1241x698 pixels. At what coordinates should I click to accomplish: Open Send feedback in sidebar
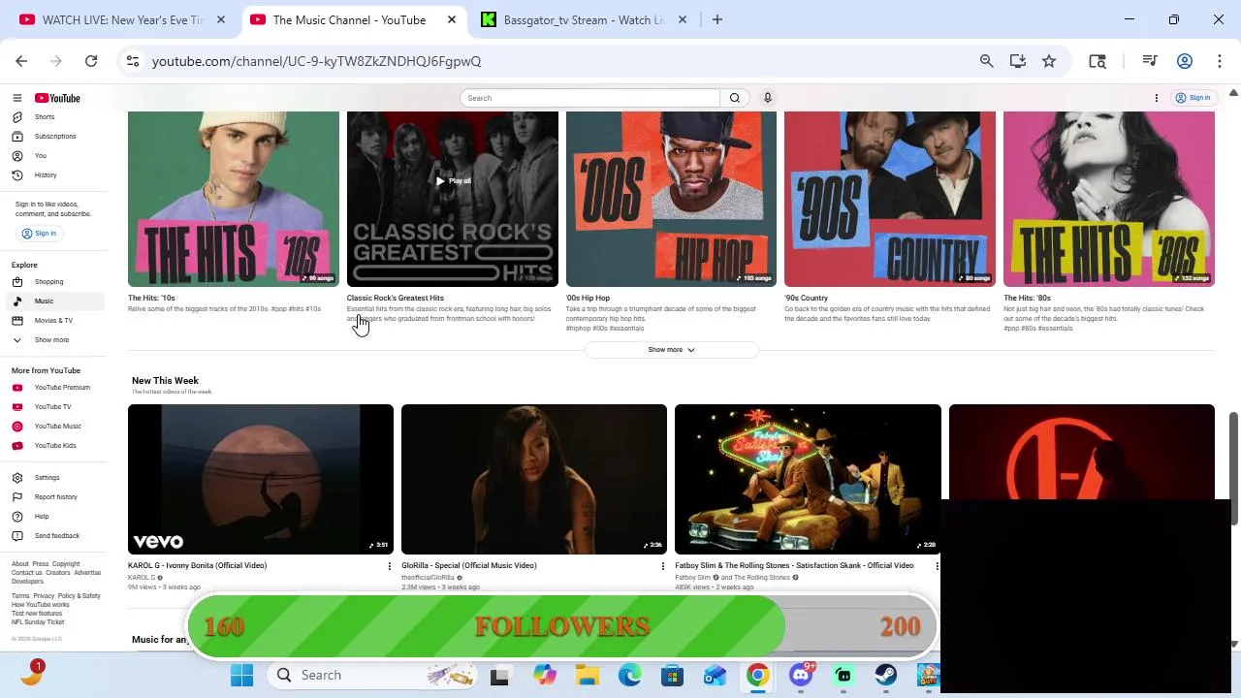[53, 536]
